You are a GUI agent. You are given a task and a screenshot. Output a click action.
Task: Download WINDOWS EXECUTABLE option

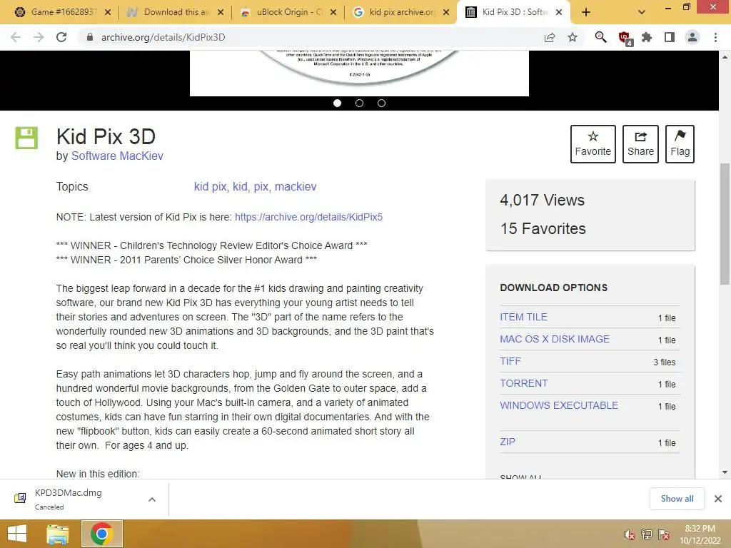559,405
